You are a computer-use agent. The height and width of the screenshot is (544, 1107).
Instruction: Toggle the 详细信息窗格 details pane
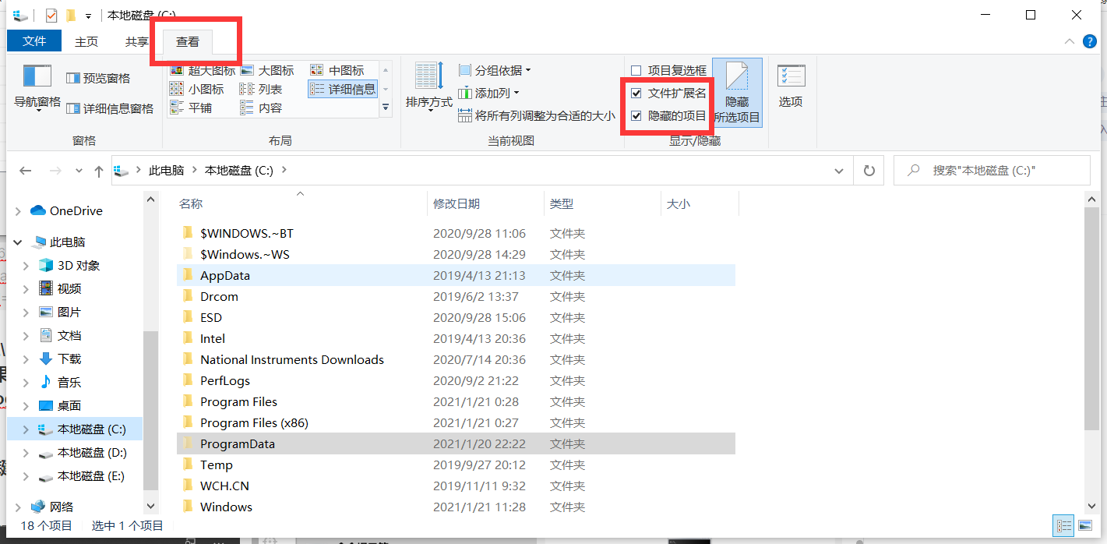click(110, 108)
